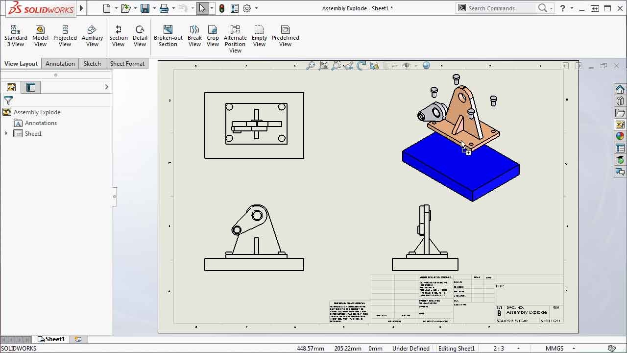The image size is (627, 353).
Task: Open the Design Library panel
Action: click(620, 101)
